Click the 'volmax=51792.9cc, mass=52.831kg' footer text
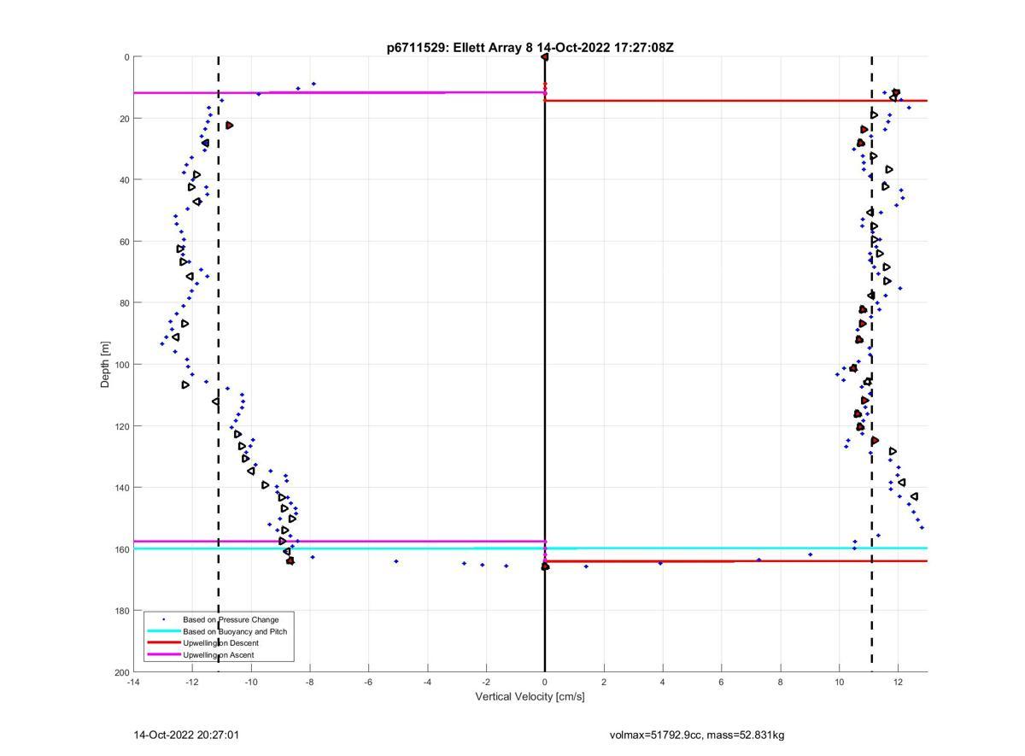1025x756 pixels. click(697, 735)
